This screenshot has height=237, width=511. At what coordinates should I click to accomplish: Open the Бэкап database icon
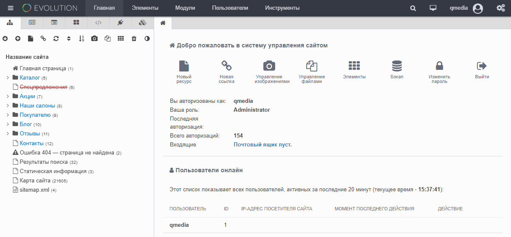[x=397, y=66]
